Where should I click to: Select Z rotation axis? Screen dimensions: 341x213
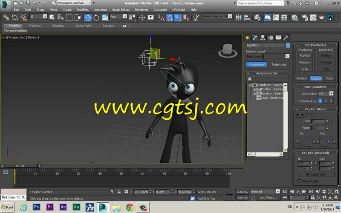click(x=331, y=101)
